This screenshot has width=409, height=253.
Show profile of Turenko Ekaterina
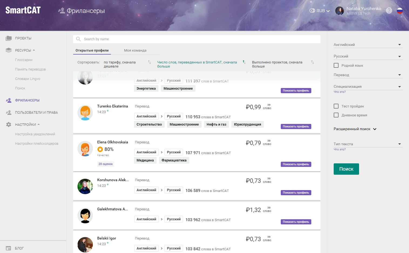click(296, 126)
